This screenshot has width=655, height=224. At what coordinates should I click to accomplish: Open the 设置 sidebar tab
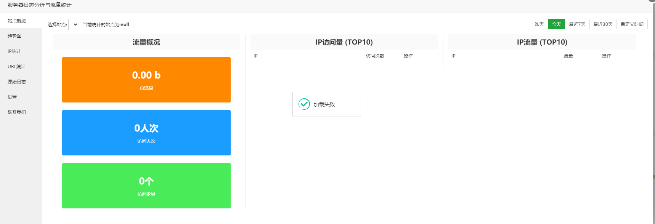coord(21,97)
